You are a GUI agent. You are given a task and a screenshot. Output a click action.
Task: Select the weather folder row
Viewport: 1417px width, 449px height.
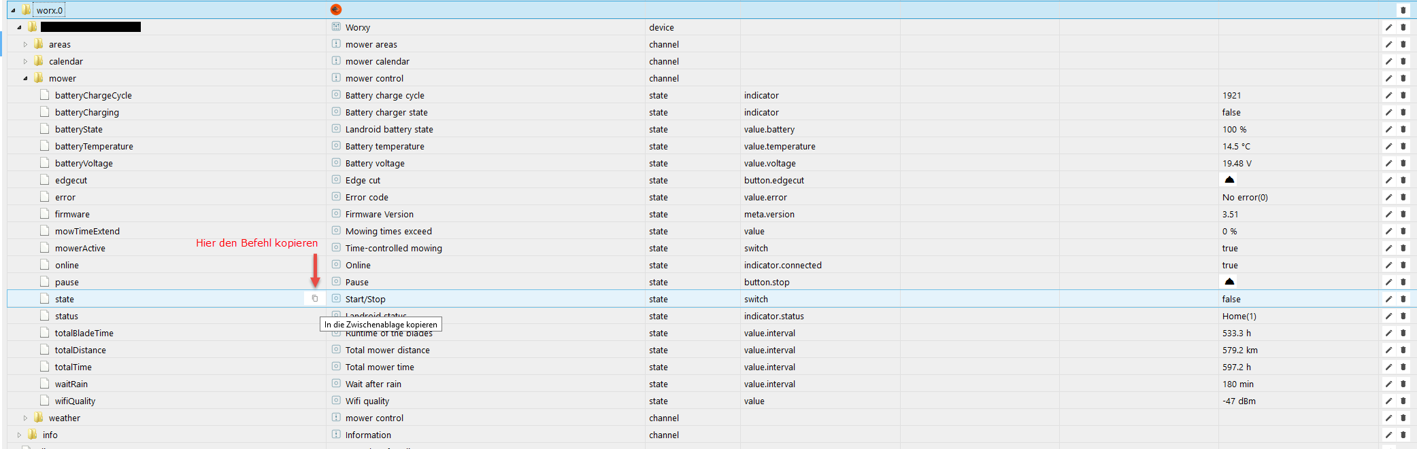pos(65,418)
